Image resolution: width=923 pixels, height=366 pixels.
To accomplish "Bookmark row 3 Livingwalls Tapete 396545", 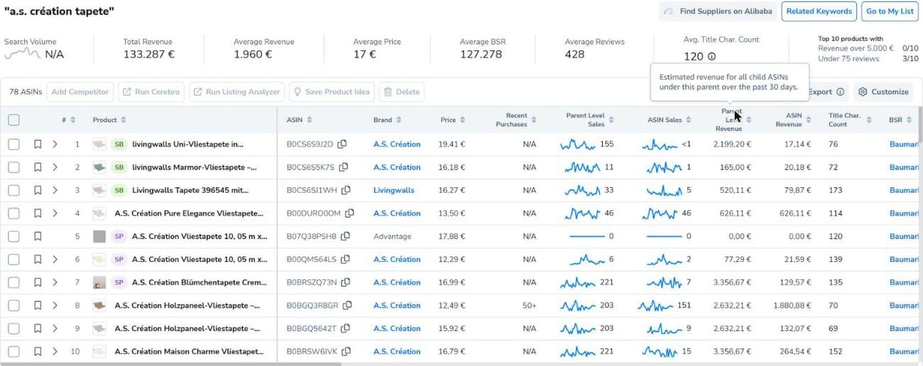I will pos(38,190).
